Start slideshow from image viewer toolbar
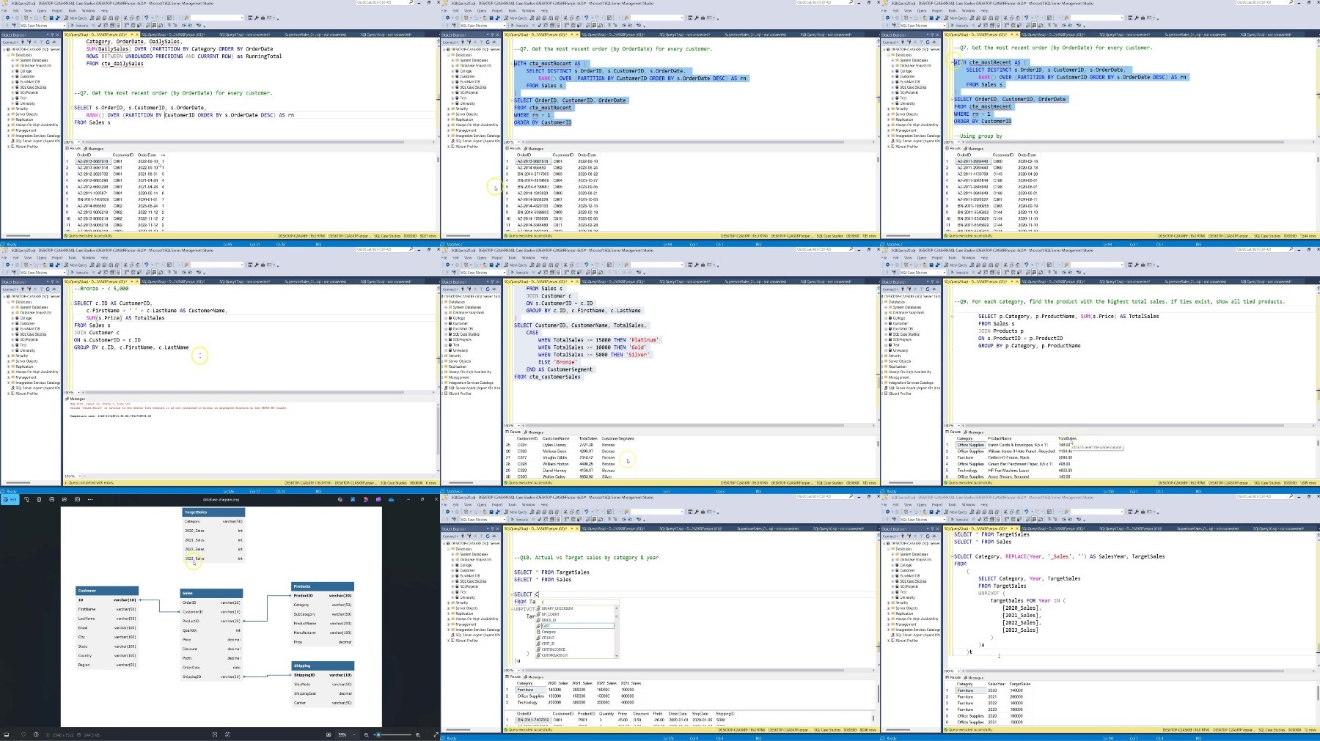The image size is (1320, 741). click(x=77, y=499)
